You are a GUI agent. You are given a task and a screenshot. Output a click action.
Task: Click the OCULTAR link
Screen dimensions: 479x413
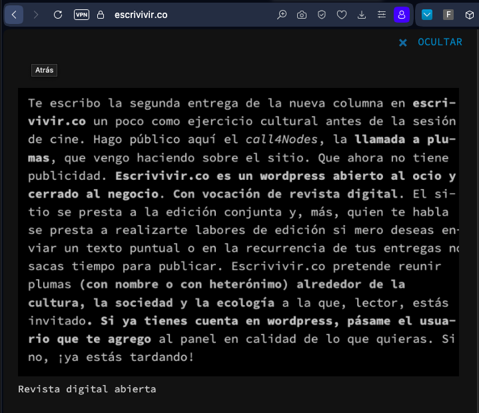coord(440,42)
